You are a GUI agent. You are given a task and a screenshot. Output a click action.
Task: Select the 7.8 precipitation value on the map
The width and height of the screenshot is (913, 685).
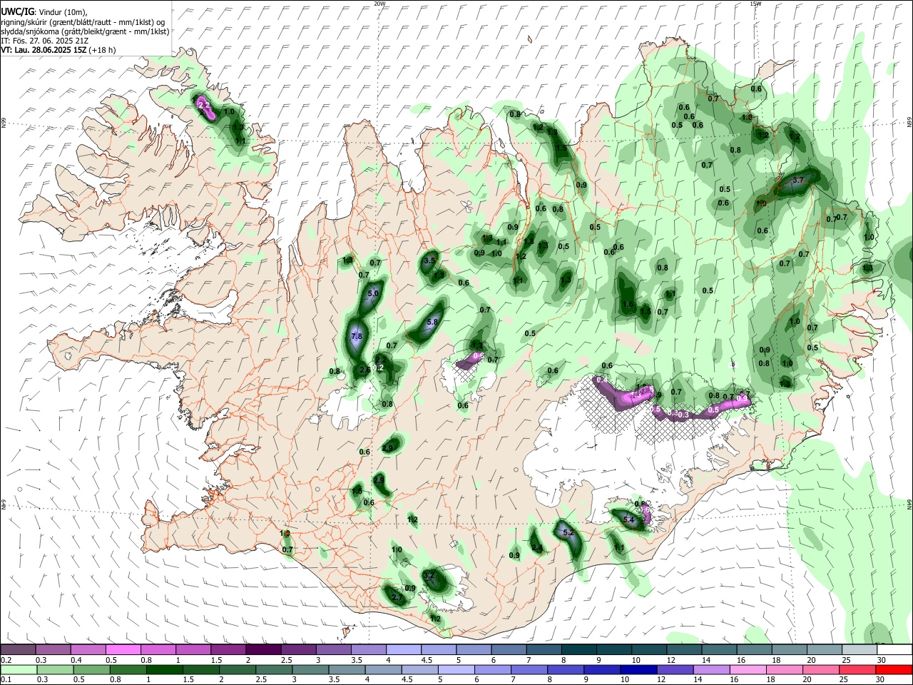pyautogui.click(x=357, y=336)
